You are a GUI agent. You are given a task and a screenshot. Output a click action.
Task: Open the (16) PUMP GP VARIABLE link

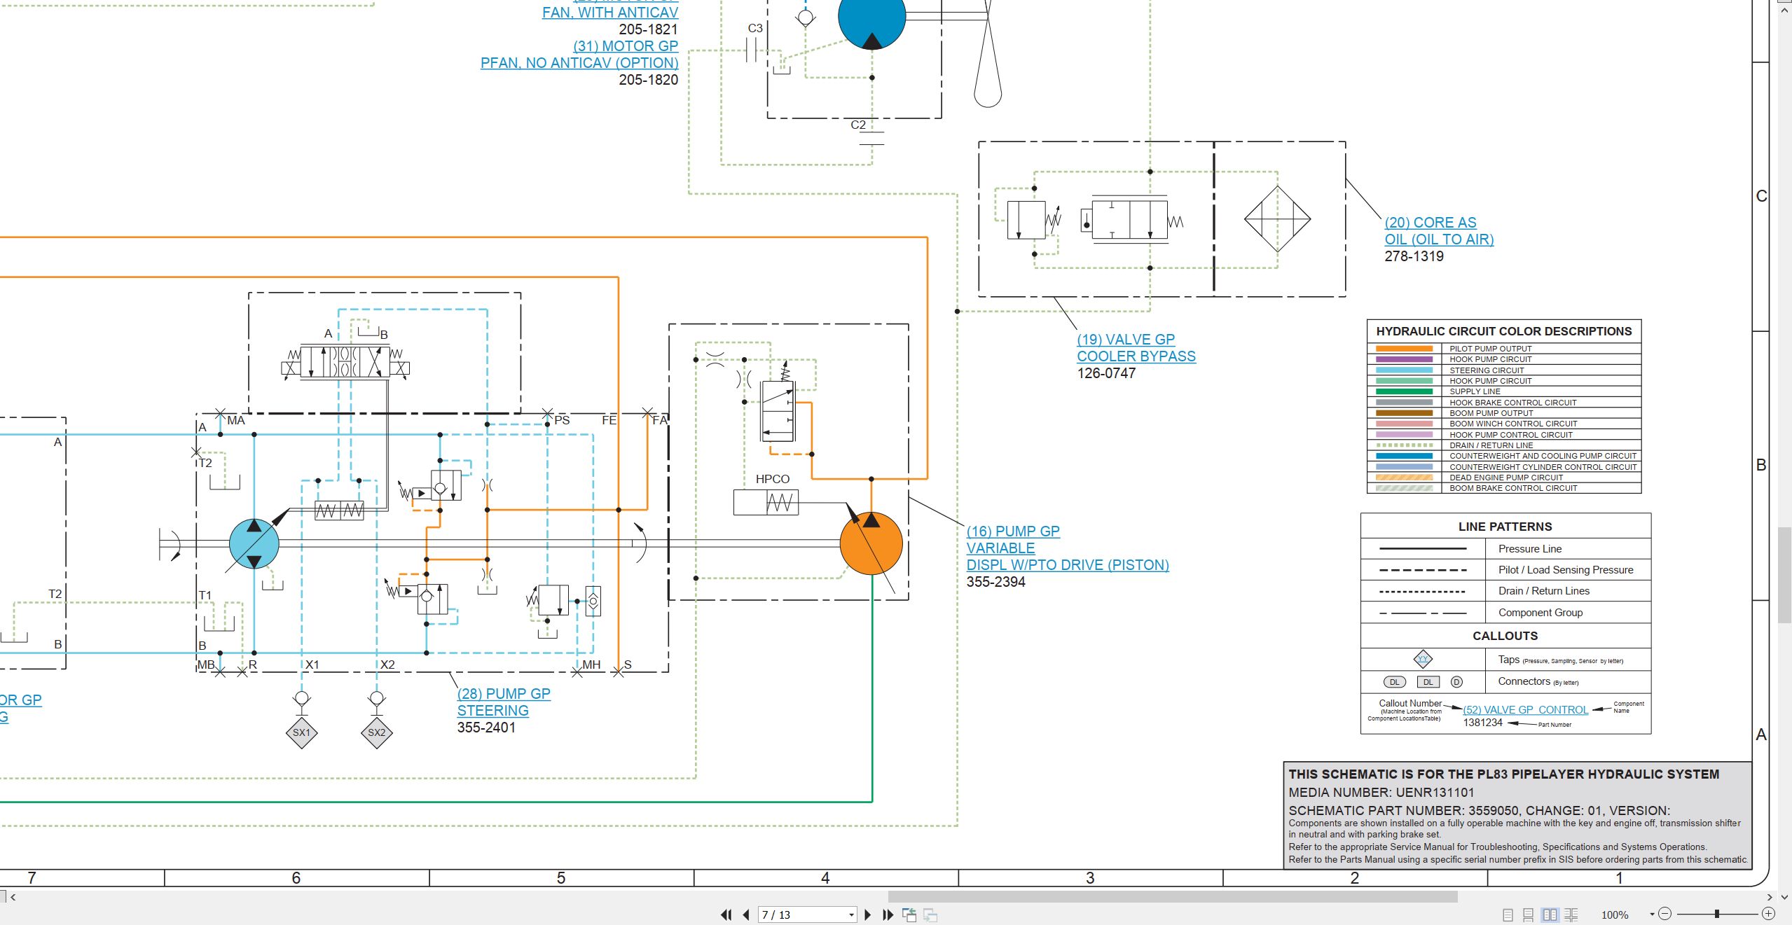pyautogui.click(x=1068, y=548)
